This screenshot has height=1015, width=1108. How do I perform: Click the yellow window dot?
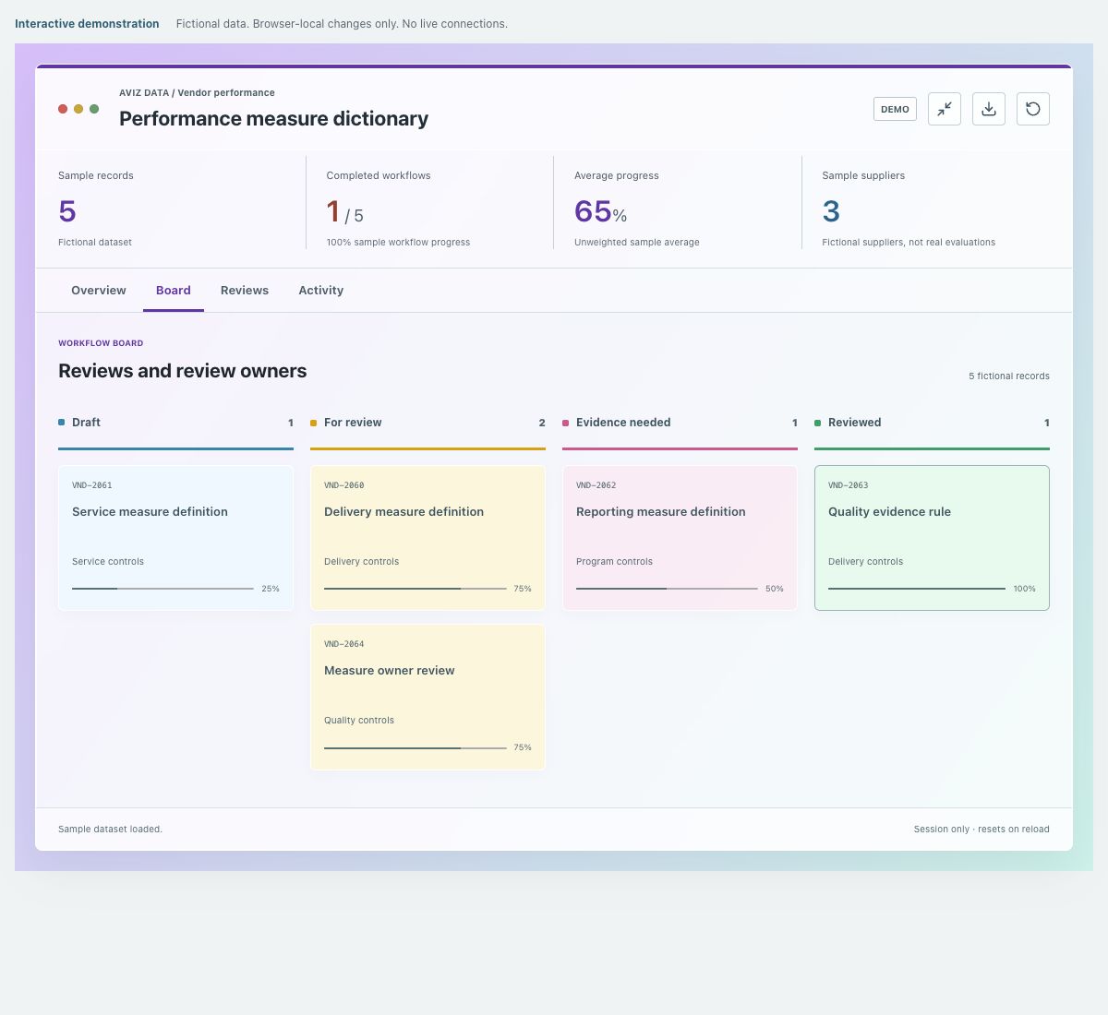(78, 109)
